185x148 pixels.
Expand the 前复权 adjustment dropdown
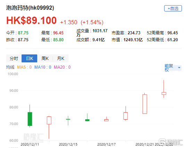[x=173, y=68]
